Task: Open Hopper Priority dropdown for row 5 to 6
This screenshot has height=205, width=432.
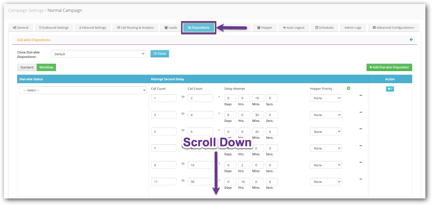Action: tap(326, 132)
